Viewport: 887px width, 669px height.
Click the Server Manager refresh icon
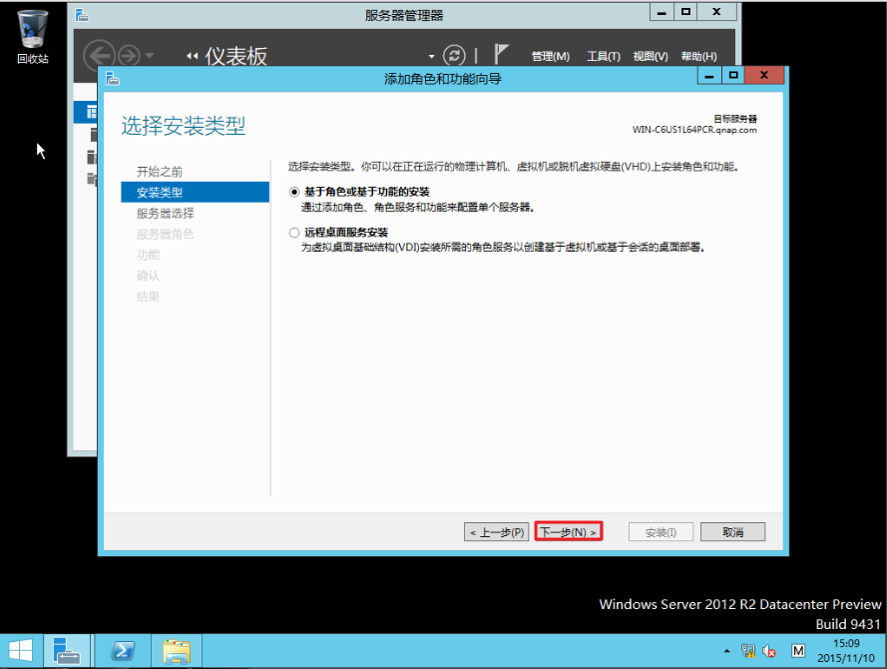(x=454, y=56)
